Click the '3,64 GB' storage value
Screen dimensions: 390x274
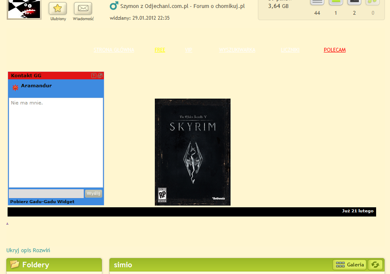tap(279, 6)
